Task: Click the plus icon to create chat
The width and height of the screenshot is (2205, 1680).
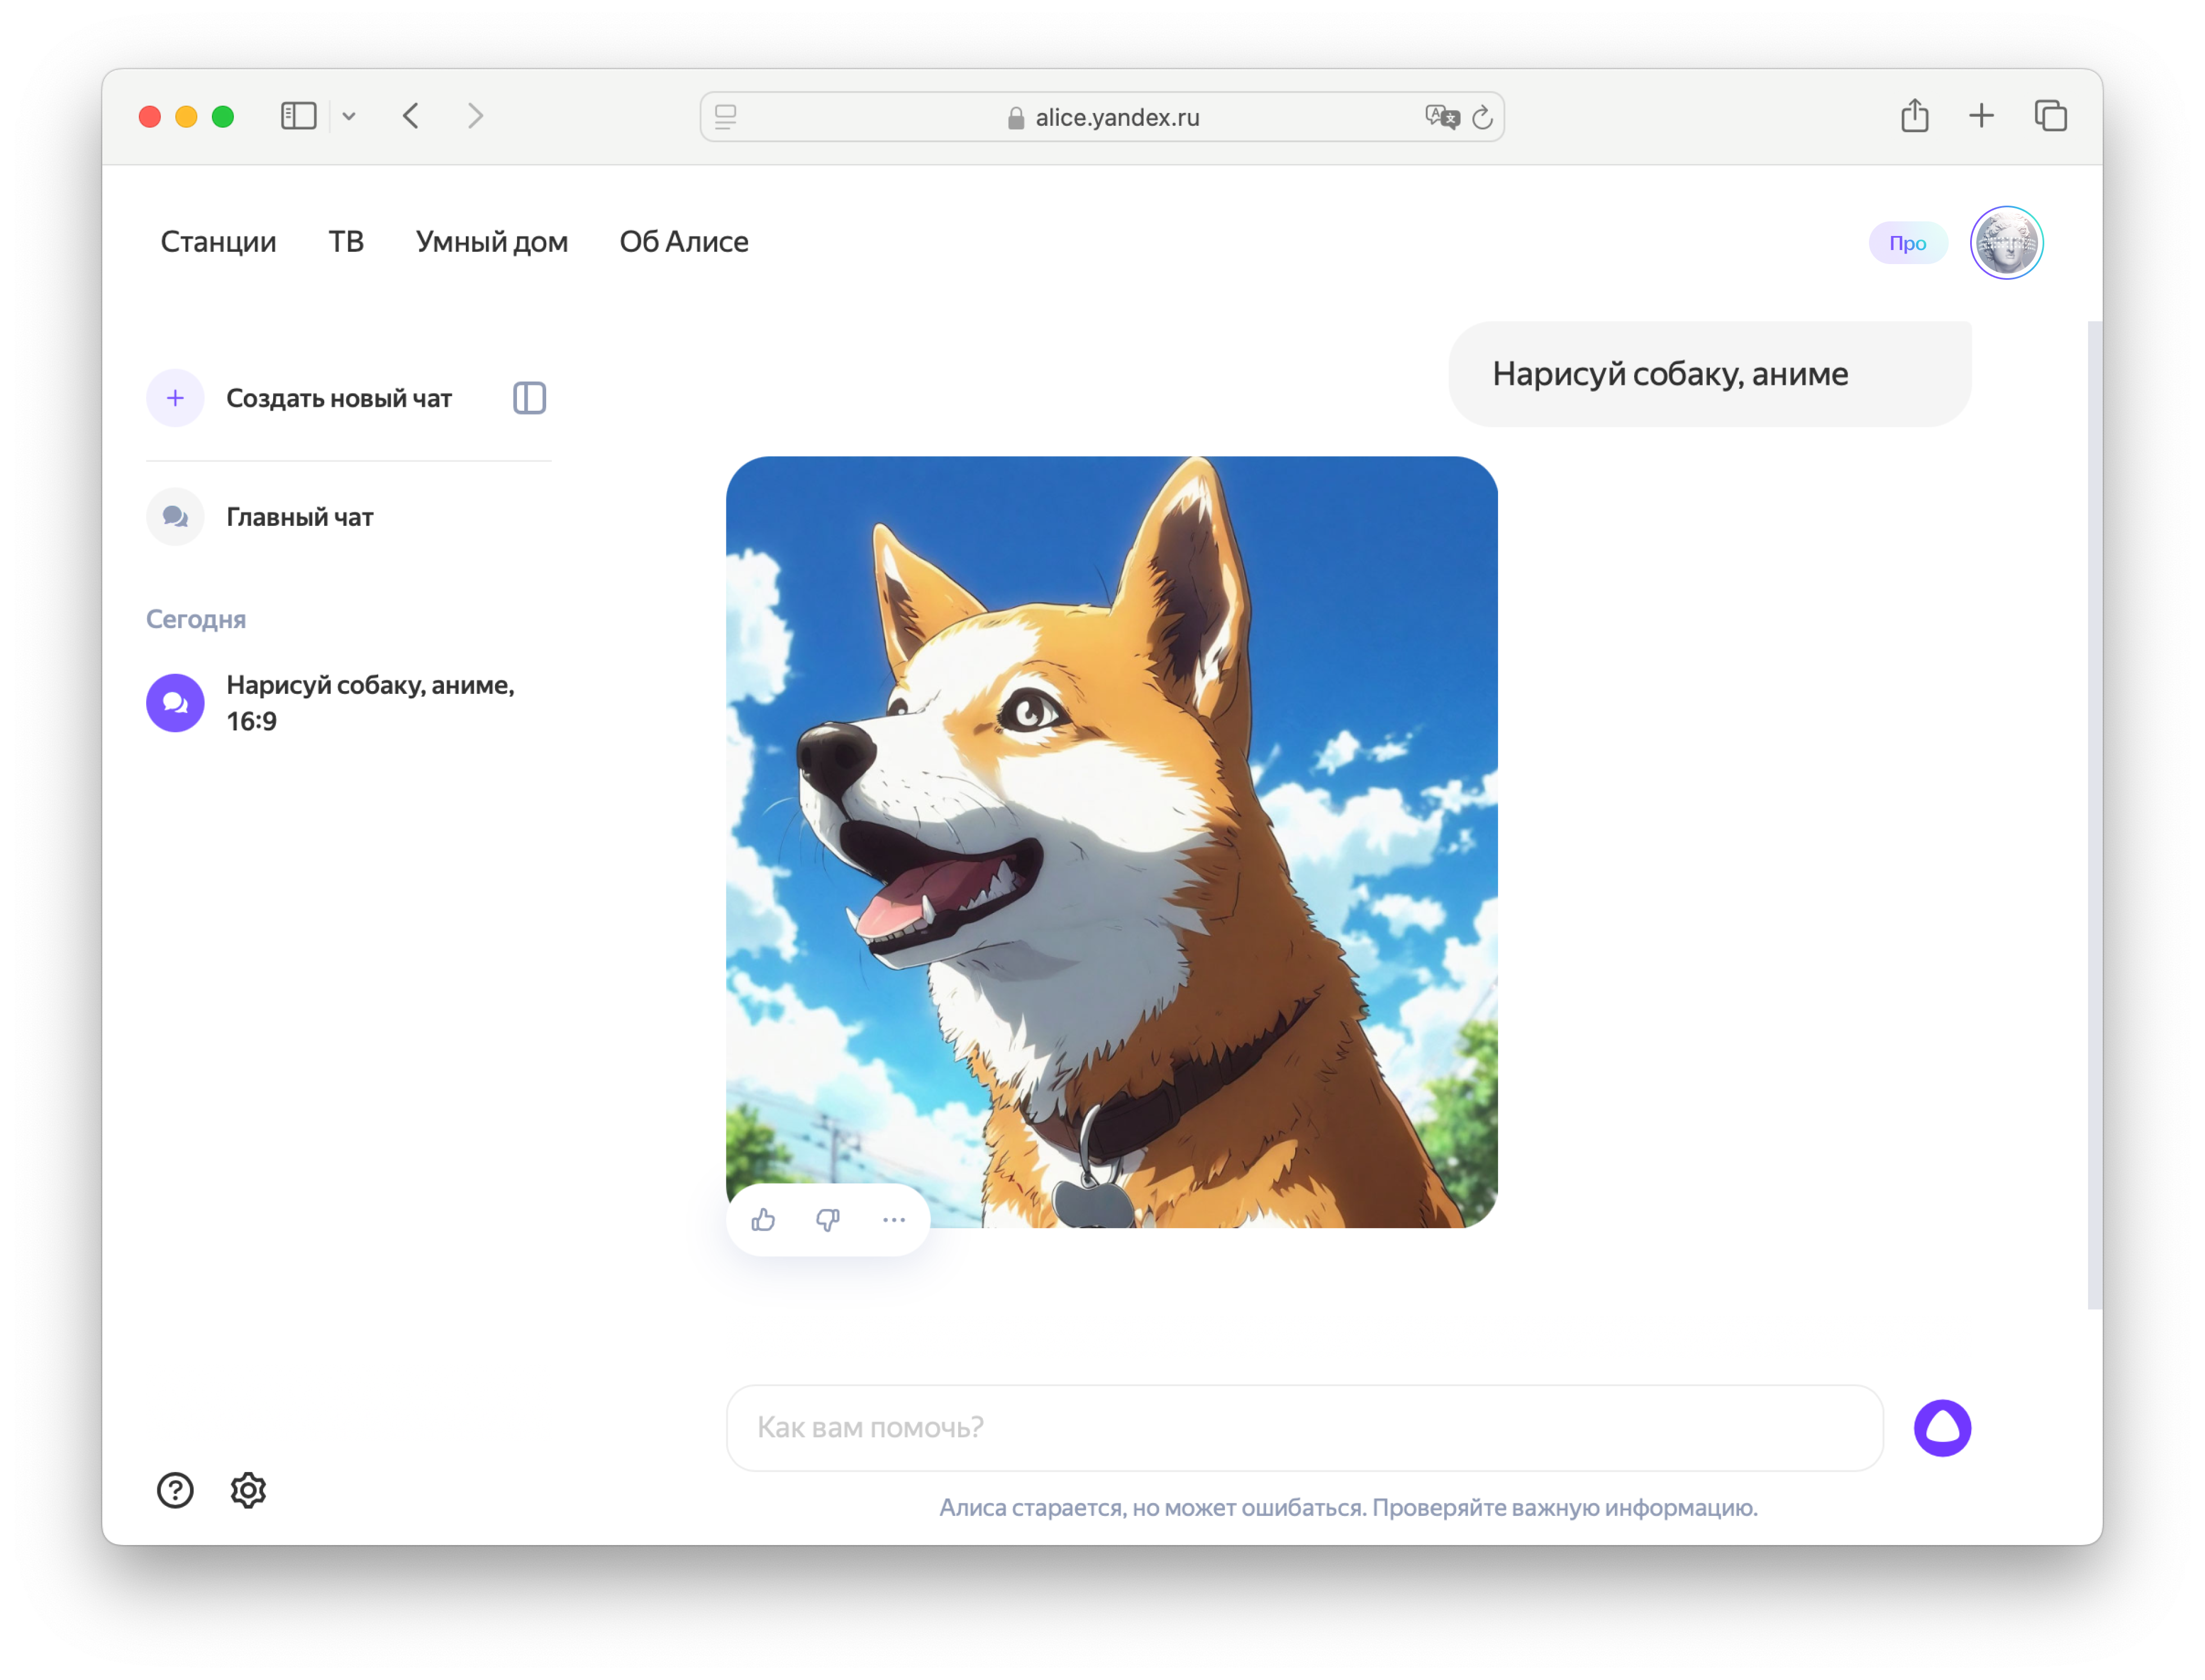Action: pos(175,398)
